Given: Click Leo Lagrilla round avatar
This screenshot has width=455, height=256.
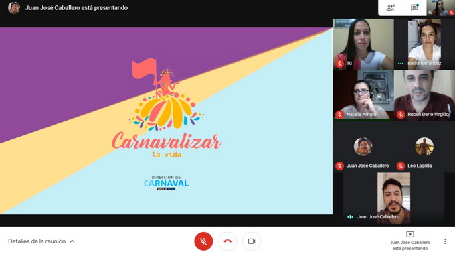Looking at the screenshot, I should point(424,147).
